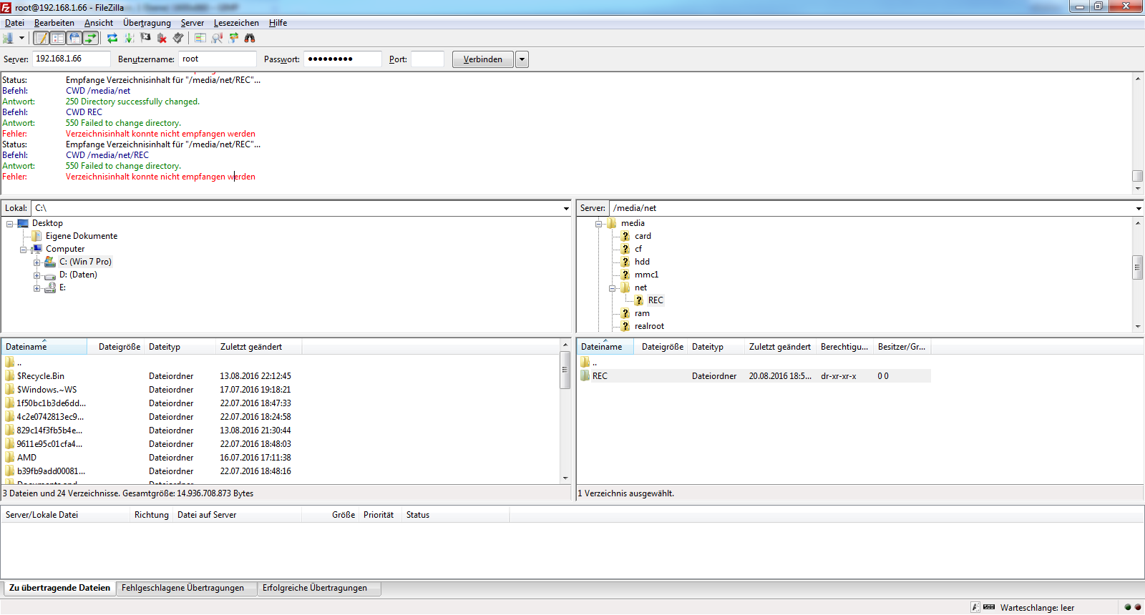Viewport: 1145px width, 615px height.
Task: Click the Verbinden button
Action: [482, 59]
